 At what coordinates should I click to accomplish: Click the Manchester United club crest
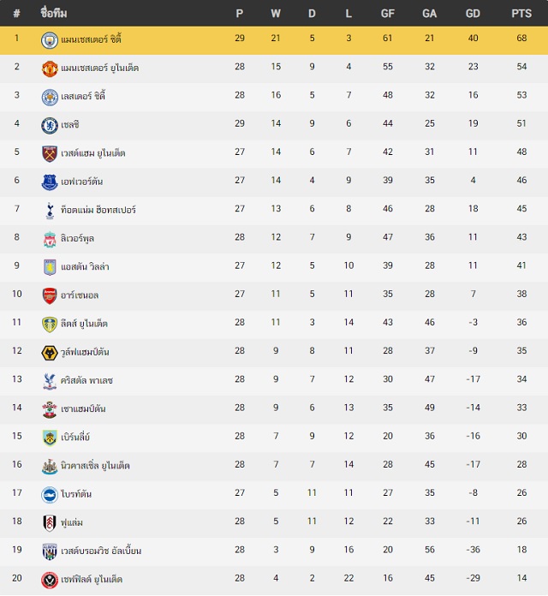coord(50,69)
